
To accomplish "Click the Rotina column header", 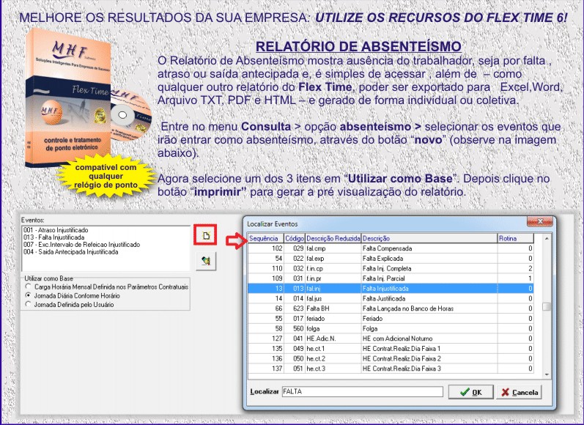I will pos(516,238).
